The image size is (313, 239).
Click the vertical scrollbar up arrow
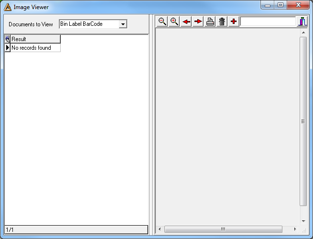click(303, 33)
